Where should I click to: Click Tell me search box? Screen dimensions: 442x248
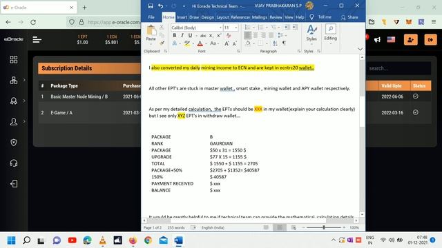tap(320, 17)
